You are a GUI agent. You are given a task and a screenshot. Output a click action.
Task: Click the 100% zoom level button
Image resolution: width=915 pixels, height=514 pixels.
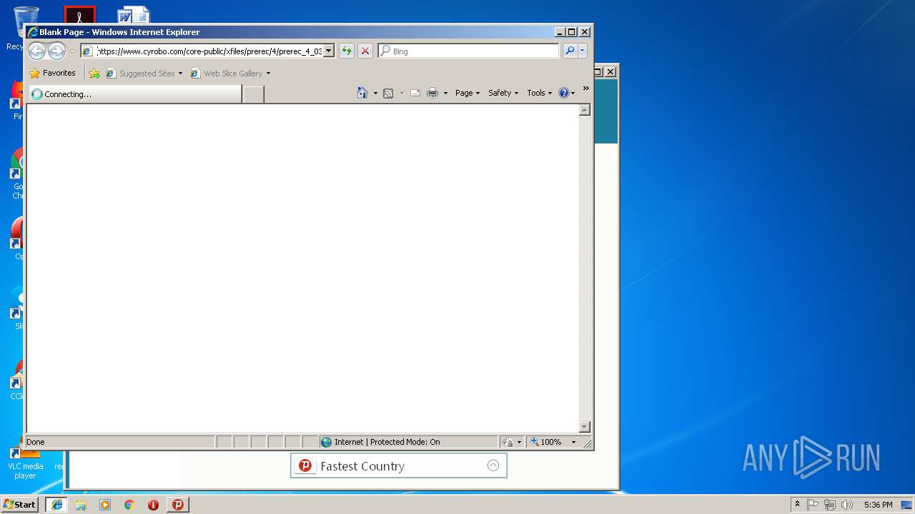point(547,442)
